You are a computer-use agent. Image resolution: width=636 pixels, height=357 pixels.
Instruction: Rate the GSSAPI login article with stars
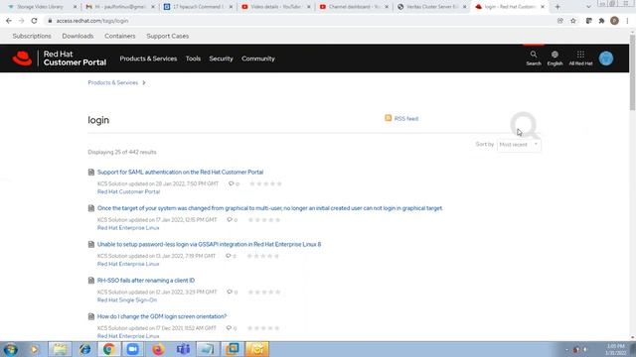point(262,256)
